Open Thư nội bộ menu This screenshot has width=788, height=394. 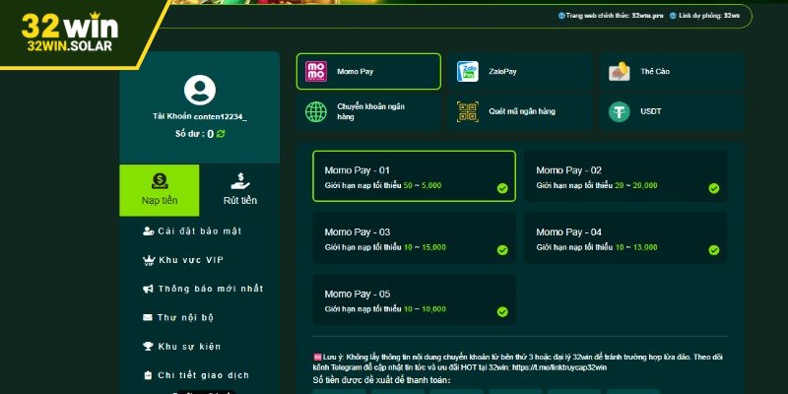(178, 317)
